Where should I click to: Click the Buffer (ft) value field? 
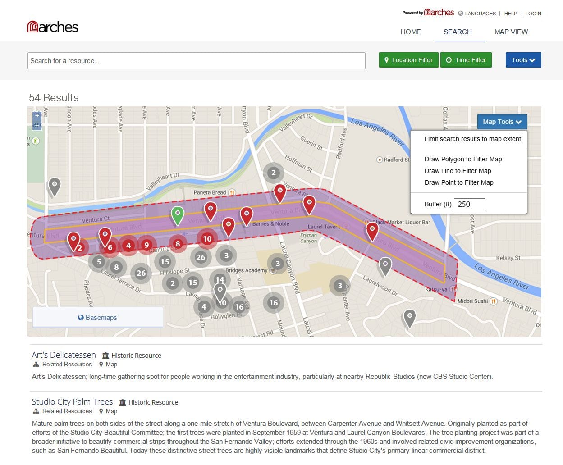[469, 204]
